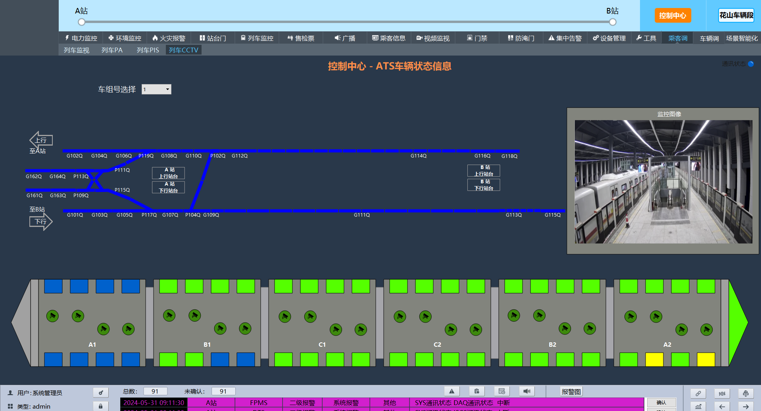Toggle the B站 station node on line

613,22
